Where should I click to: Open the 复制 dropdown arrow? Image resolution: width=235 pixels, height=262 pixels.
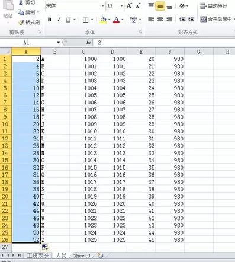click(x=38, y=12)
